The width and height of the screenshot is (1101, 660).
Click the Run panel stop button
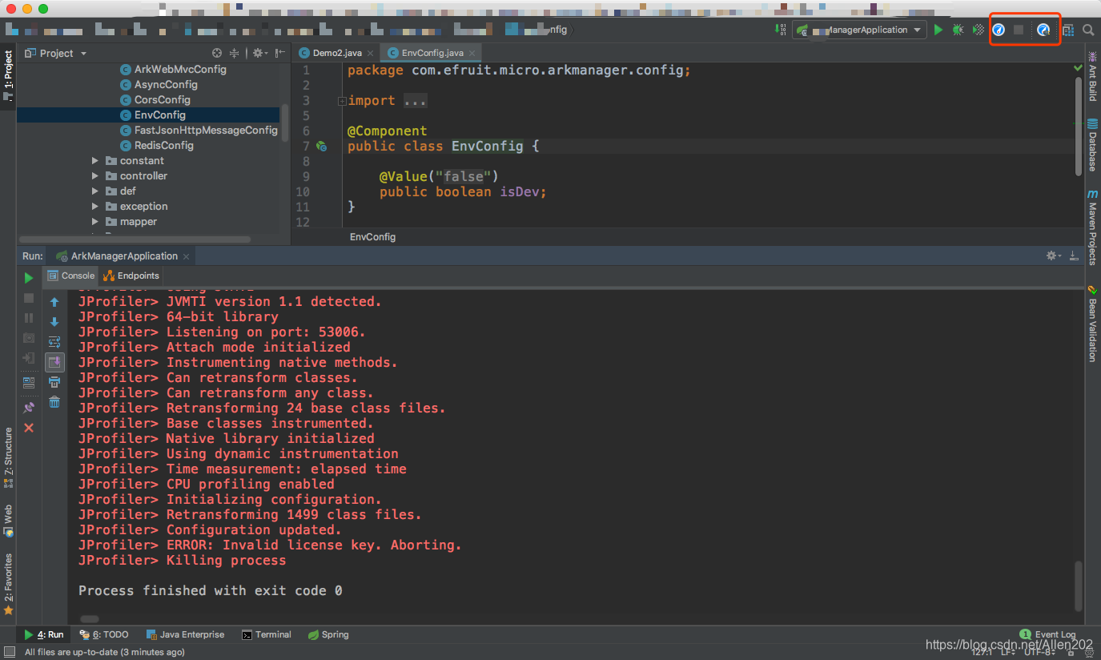[29, 298]
